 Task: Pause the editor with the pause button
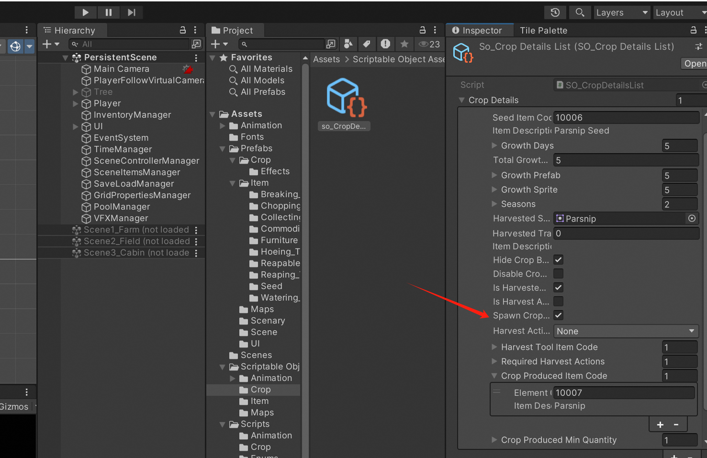tap(109, 12)
